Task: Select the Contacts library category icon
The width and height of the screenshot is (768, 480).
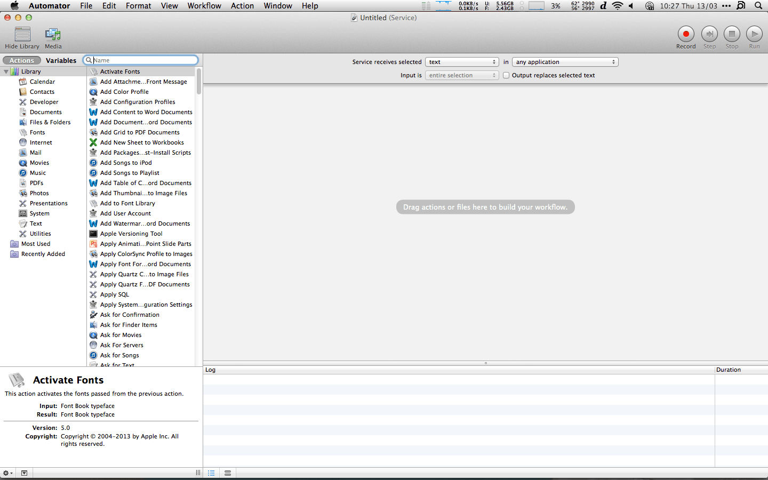Action: click(23, 92)
